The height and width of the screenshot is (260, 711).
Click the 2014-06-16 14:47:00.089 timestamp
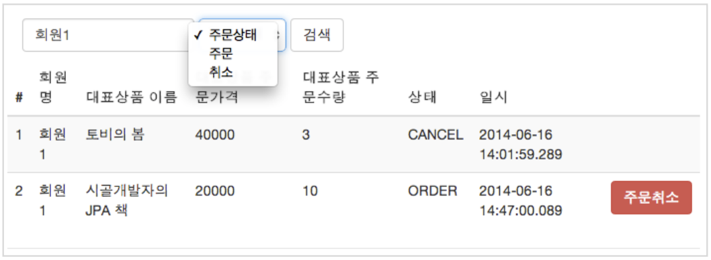point(521,200)
